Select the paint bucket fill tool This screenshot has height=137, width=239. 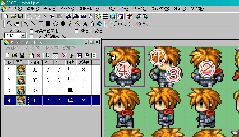(x=100, y=24)
